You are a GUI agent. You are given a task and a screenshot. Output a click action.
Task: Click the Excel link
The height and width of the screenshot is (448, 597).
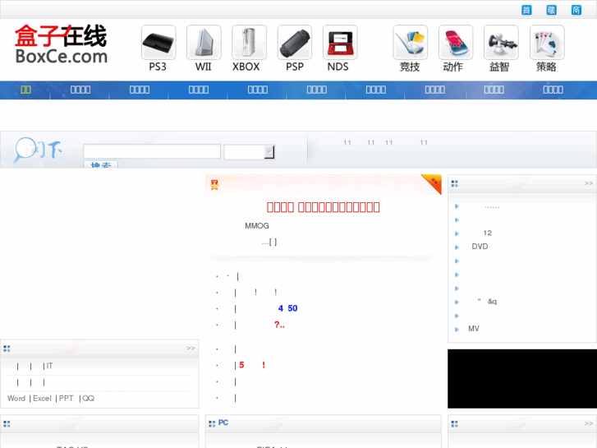tap(42, 399)
